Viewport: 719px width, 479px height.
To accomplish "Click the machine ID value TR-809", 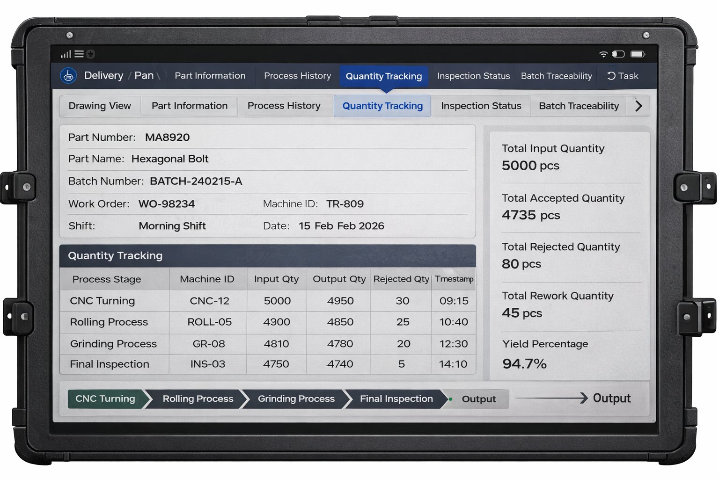I will click(345, 204).
